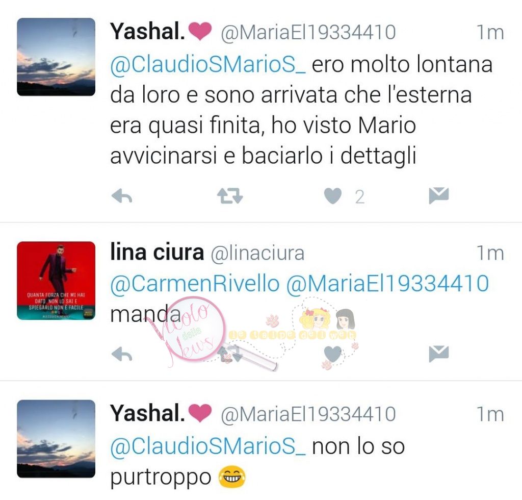The height and width of the screenshot is (500, 522).
Task: Retweet Yashal's tweet about Mario
Action: pos(230,196)
